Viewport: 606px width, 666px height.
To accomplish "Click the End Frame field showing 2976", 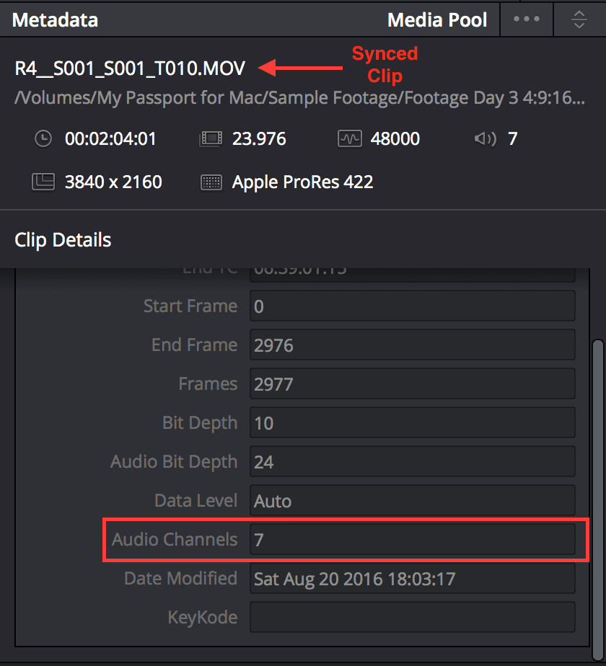I will 412,345.
